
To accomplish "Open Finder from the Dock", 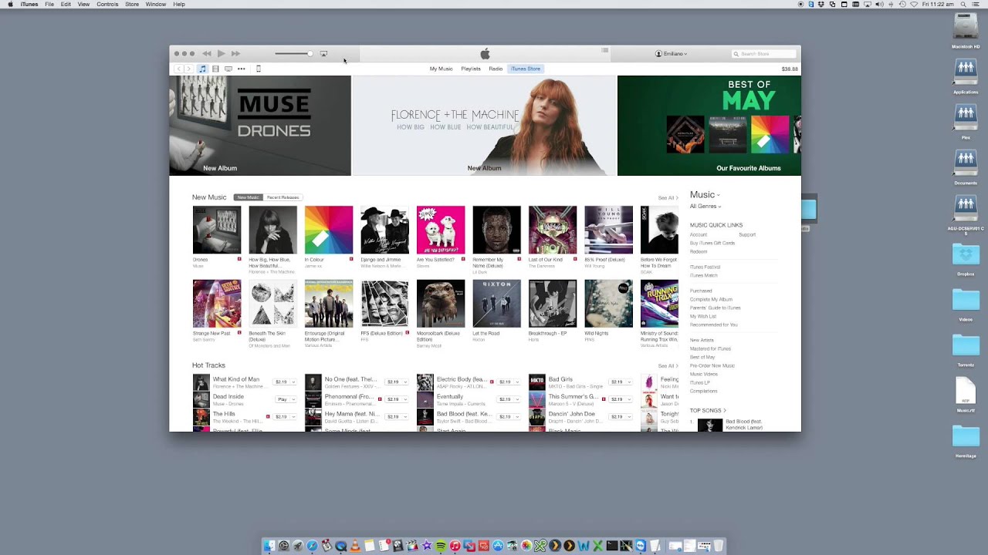I will click(x=269, y=546).
